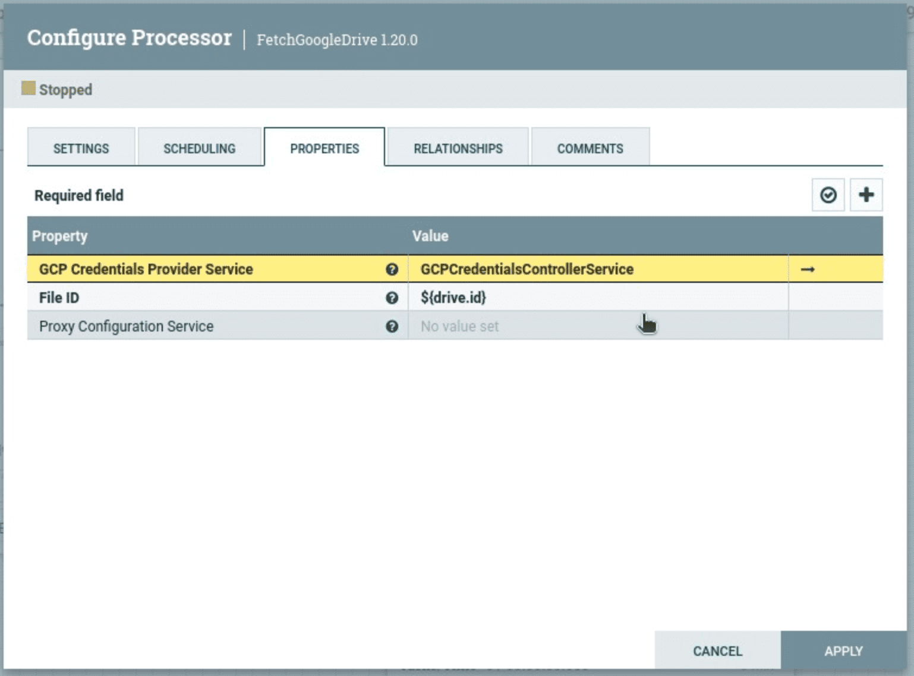Edit the ${drive.id} File ID value
This screenshot has width=914, height=676.
point(598,298)
